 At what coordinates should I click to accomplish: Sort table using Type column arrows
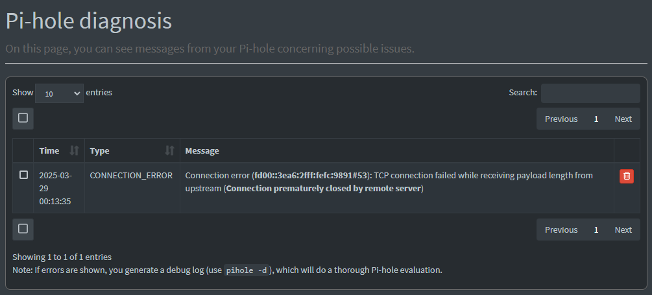coord(169,150)
